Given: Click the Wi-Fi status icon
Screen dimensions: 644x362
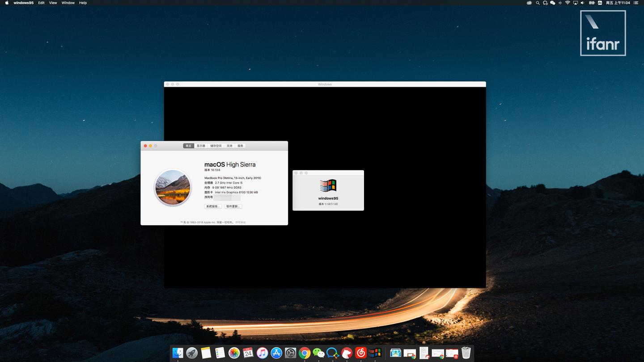Looking at the screenshot, I should pos(568,3).
